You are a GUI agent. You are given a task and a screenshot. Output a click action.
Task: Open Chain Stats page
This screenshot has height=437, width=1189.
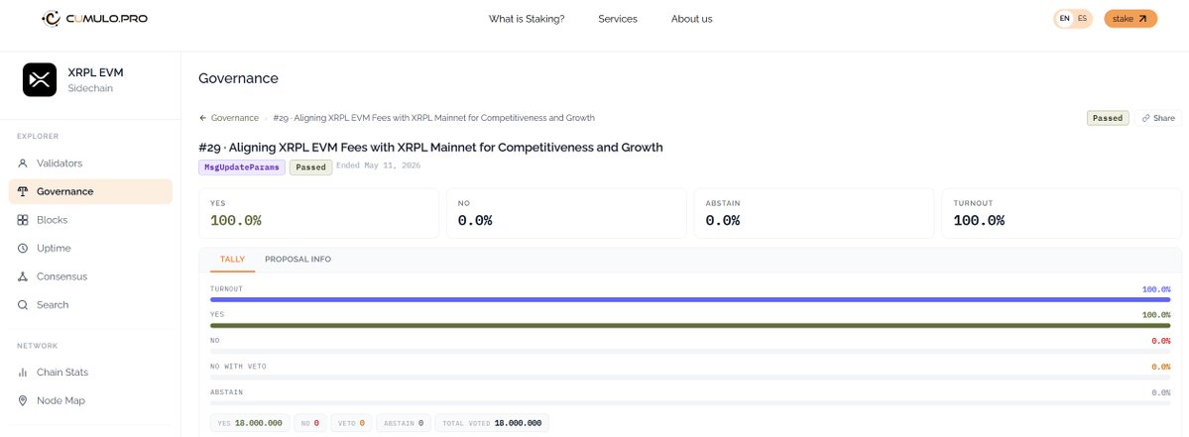tap(90, 372)
